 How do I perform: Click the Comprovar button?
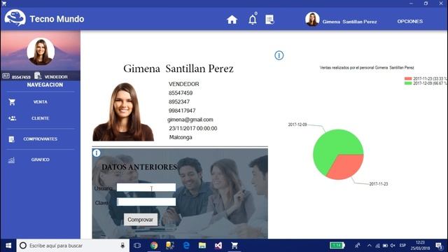point(140,220)
